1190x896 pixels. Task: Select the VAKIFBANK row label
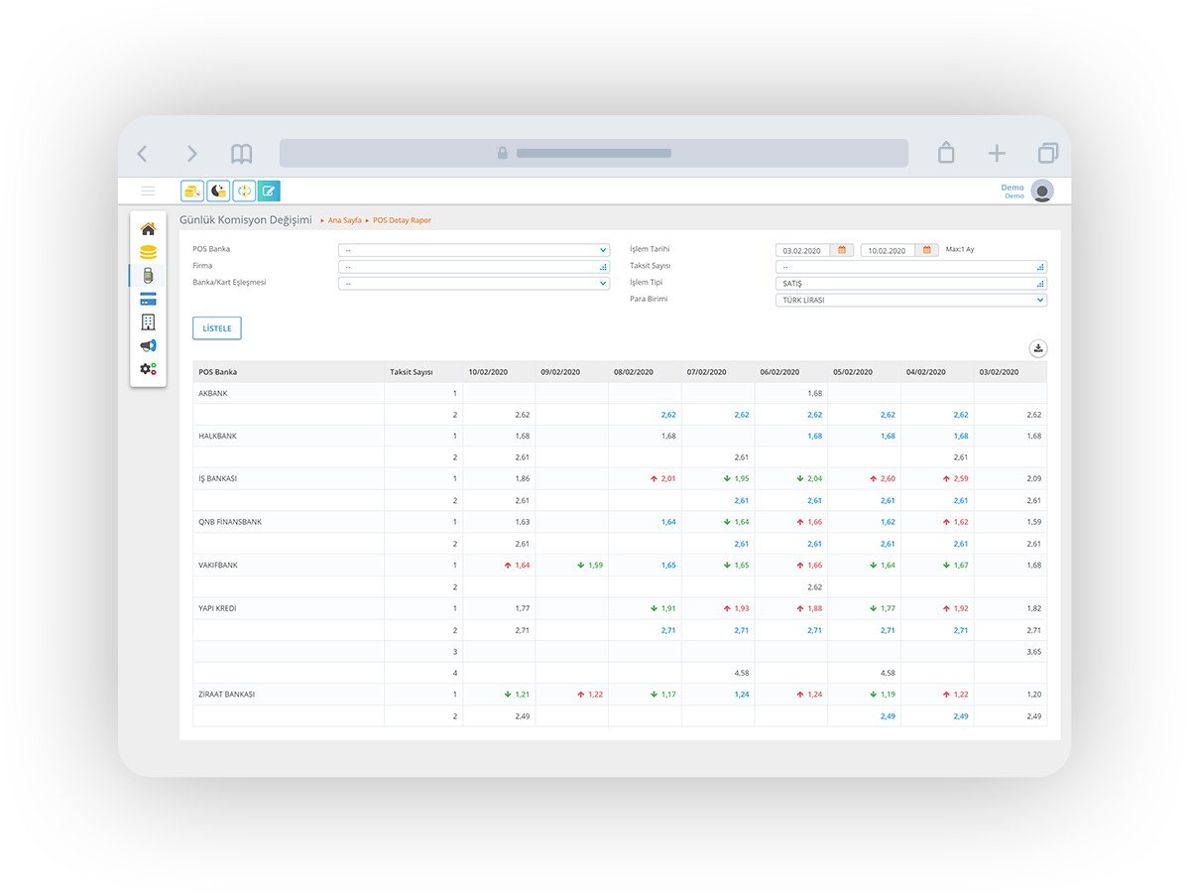click(x=218, y=565)
